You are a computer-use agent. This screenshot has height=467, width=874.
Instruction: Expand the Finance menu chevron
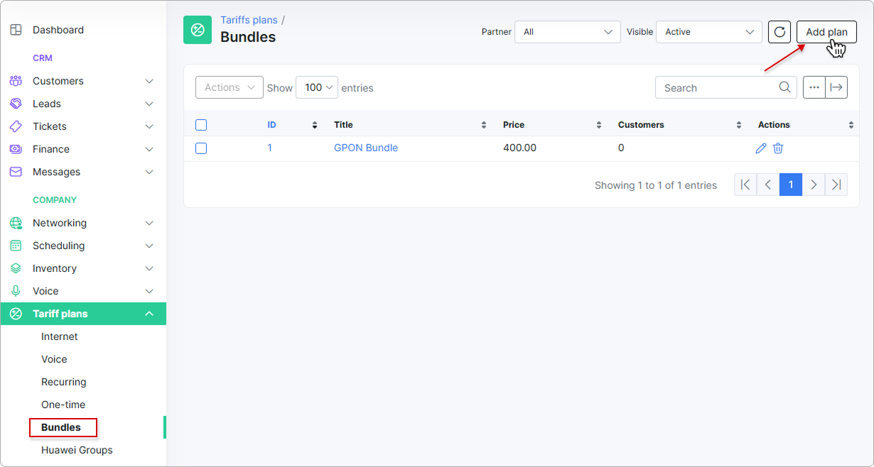point(149,149)
